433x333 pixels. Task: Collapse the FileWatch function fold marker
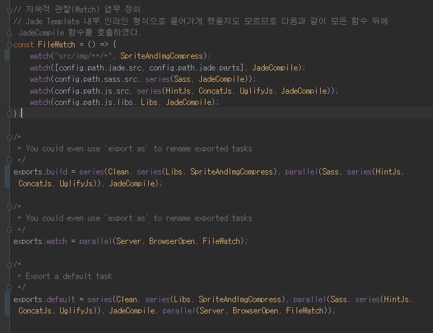(9, 44)
